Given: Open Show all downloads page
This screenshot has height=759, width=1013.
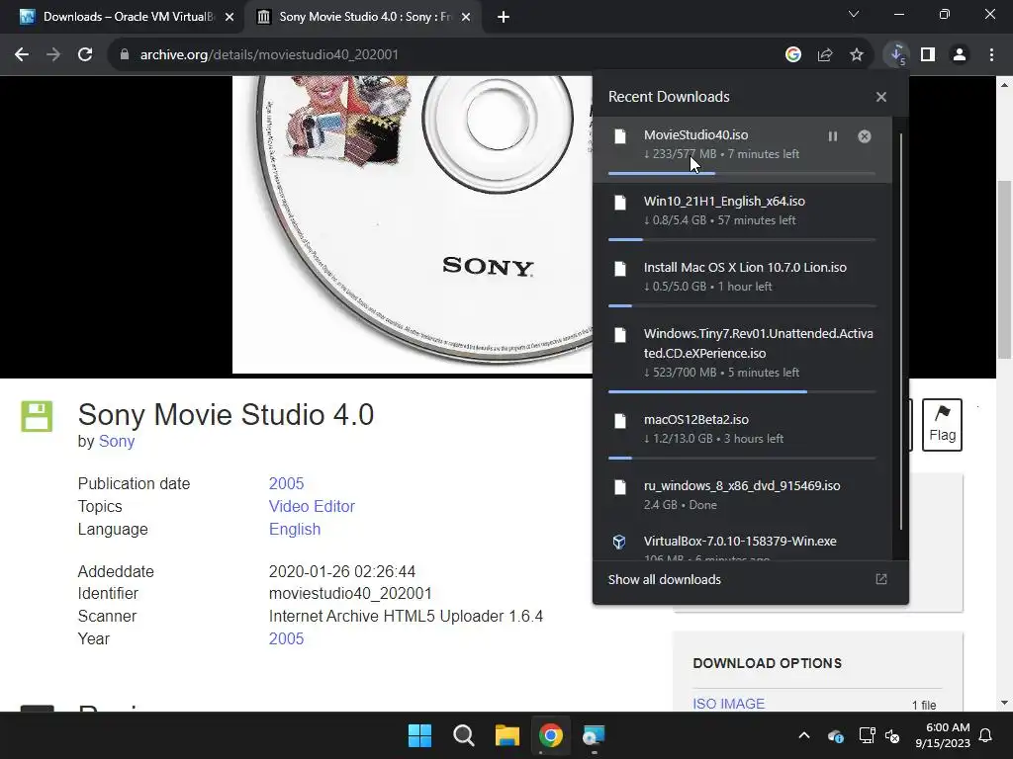Looking at the screenshot, I should coord(664,579).
